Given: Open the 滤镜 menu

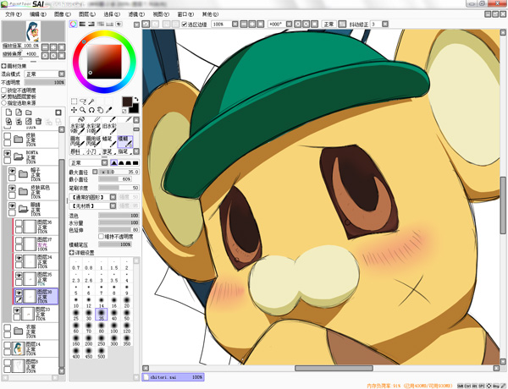Looking at the screenshot, I should tap(135, 14).
